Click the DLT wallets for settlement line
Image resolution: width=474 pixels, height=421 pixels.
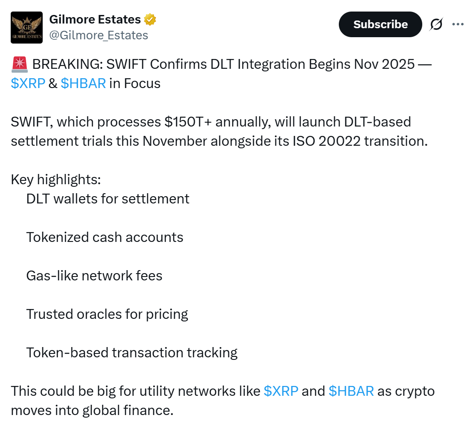point(108,199)
